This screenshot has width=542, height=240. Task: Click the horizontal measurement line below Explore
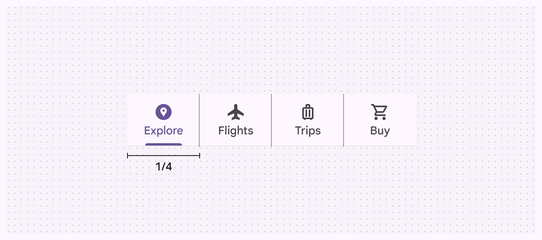click(164, 156)
